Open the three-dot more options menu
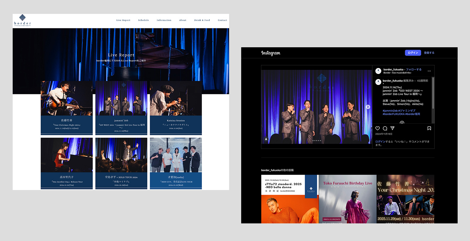 click(x=429, y=71)
